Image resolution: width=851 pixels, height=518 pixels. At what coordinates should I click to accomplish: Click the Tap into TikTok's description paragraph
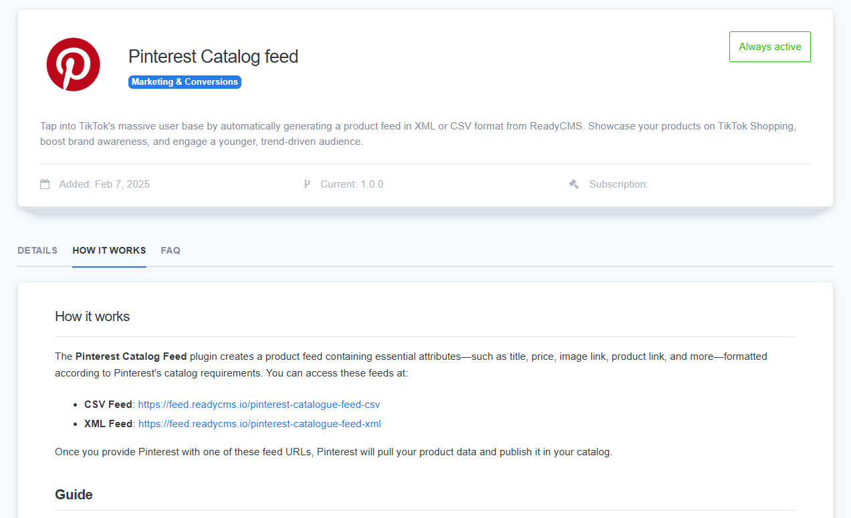click(418, 134)
